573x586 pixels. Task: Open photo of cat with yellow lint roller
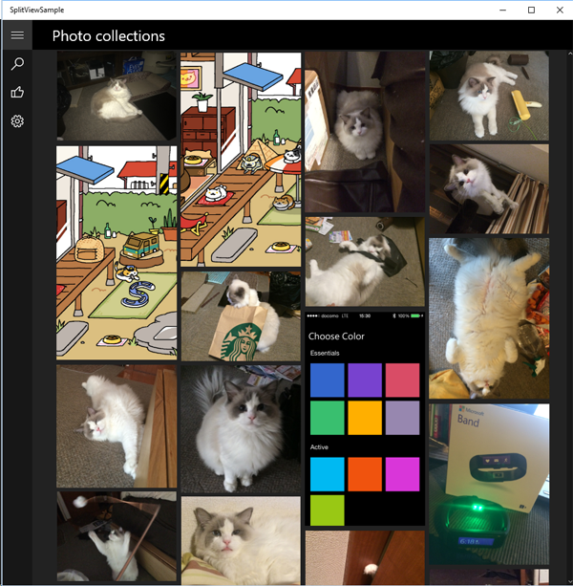489,96
